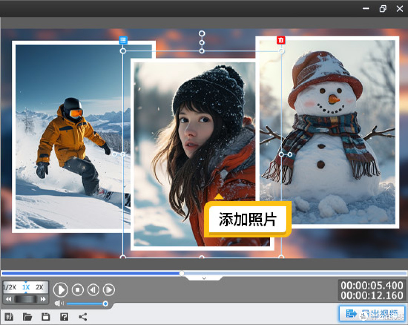The height and width of the screenshot is (325, 408).
Task: Expand the chevron tab below the timeline
Action: 204,278
